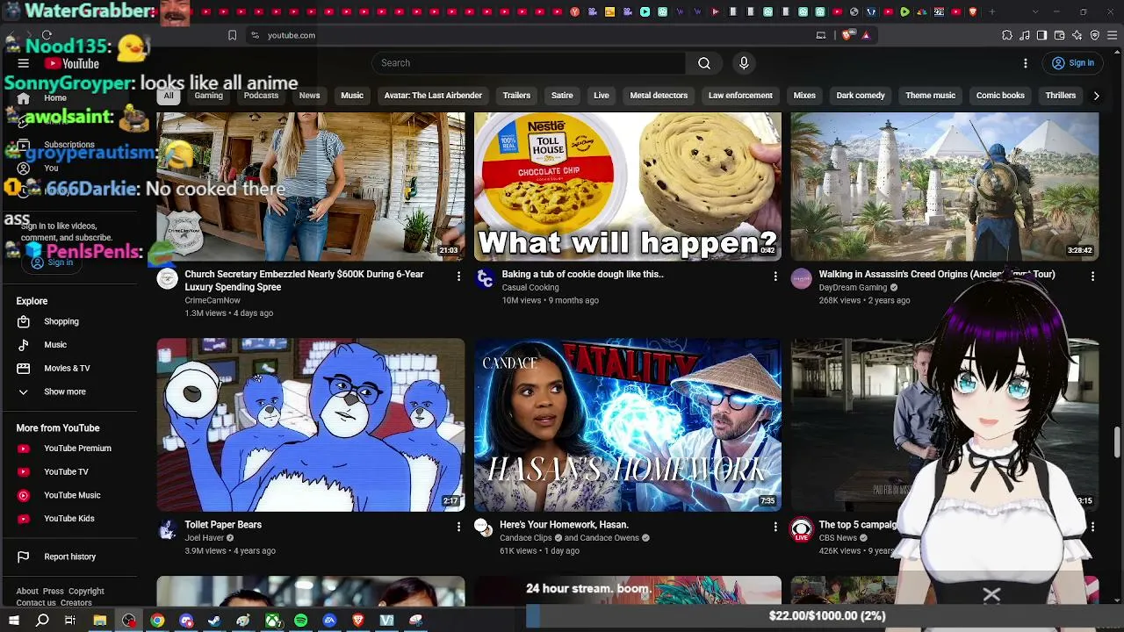Select the Dark comedy chip
This screenshot has height=632, width=1124.
[x=861, y=96]
